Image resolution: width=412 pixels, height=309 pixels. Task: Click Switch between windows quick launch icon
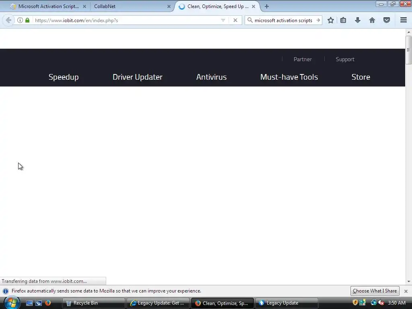point(39,303)
